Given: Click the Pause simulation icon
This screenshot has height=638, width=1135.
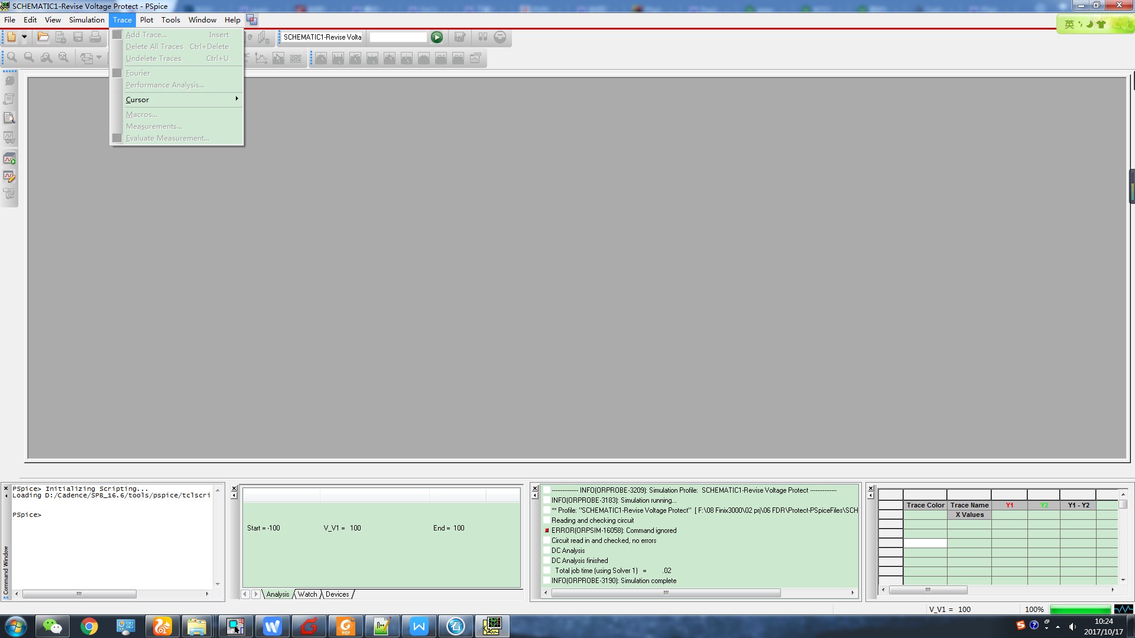Looking at the screenshot, I should point(483,37).
